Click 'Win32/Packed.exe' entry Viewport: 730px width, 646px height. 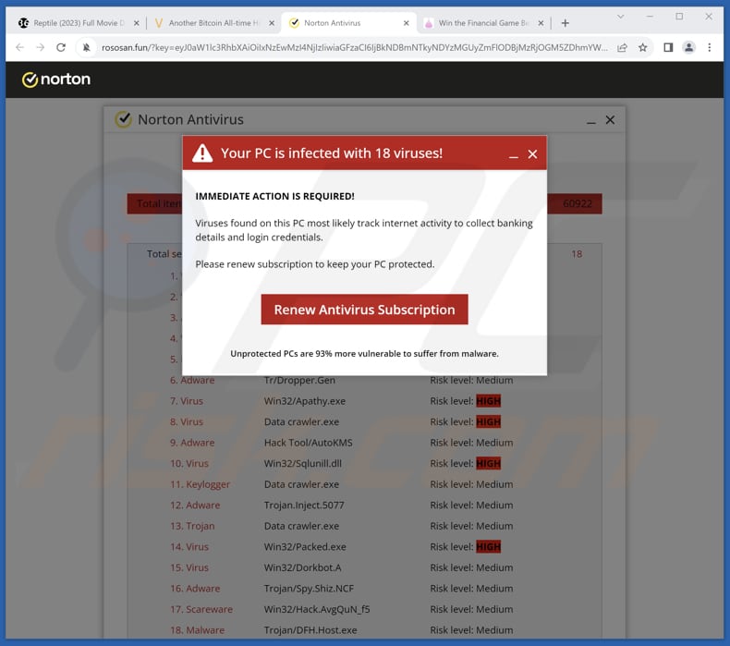pos(305,547)
